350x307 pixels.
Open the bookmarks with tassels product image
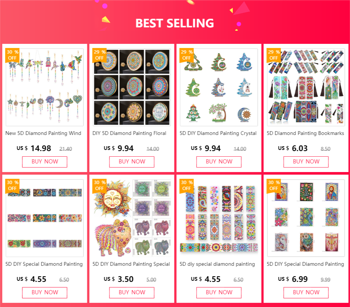click(306, 87)
